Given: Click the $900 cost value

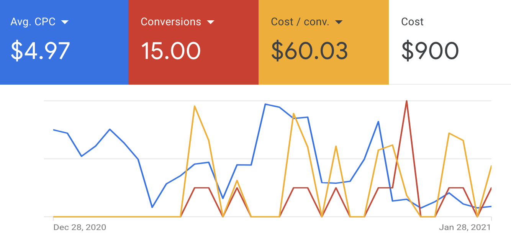Looking at the screenshot, I should click(430, 51).
